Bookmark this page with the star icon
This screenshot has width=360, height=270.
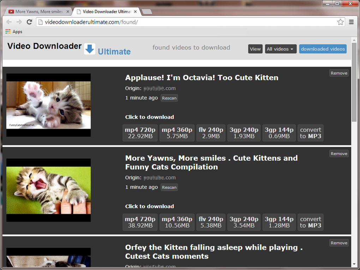(x=340, y=22)
